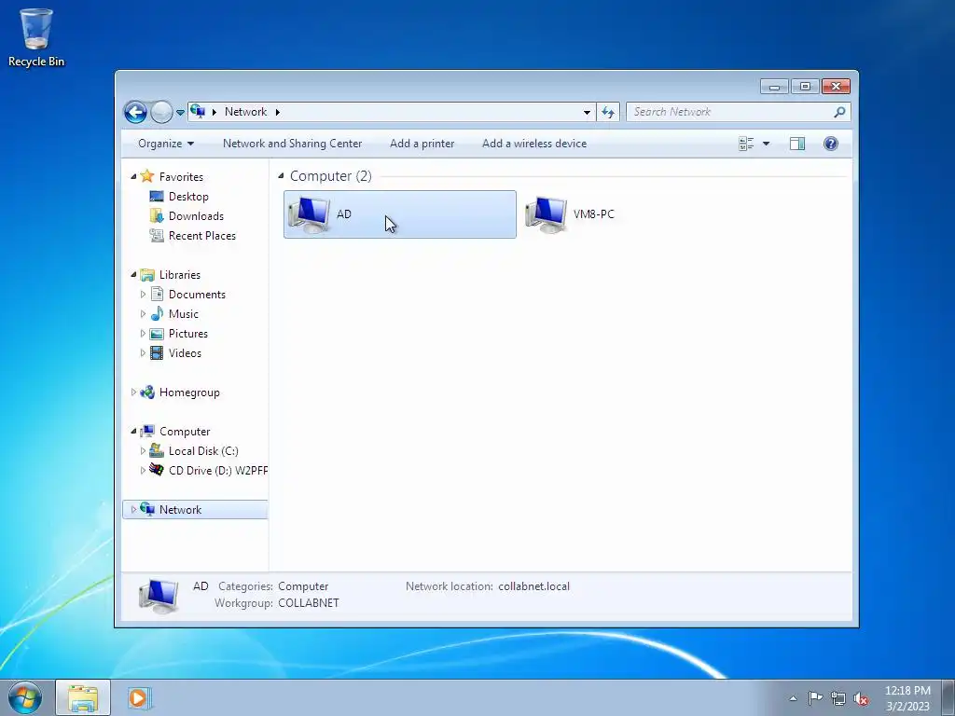Image resolution: width=955 pixels, height=716 pixels.
Task: Close the Network Explorer window
Action: point(836,87)
